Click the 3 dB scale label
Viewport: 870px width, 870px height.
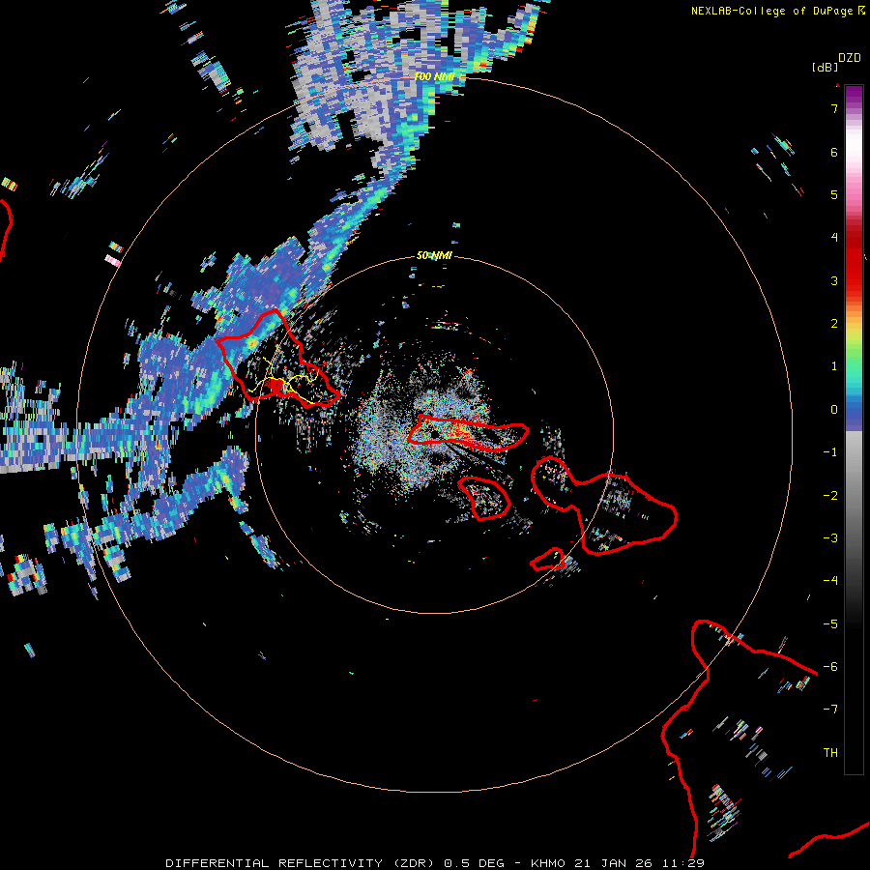[834, 280]
